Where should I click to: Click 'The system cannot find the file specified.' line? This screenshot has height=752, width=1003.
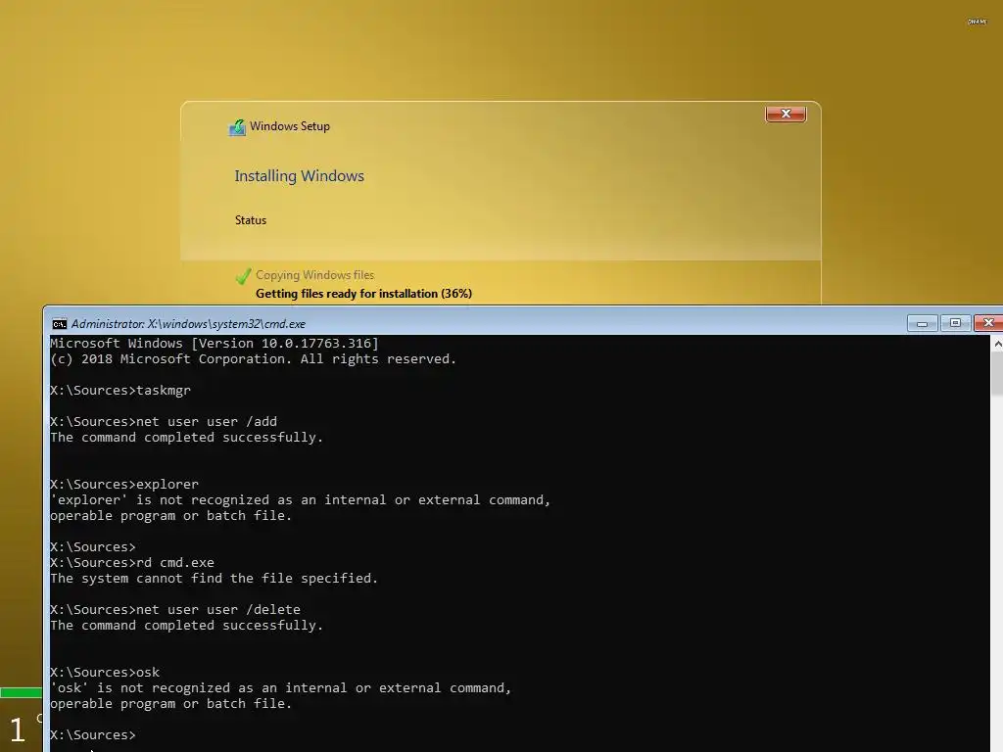pos(214,579)
